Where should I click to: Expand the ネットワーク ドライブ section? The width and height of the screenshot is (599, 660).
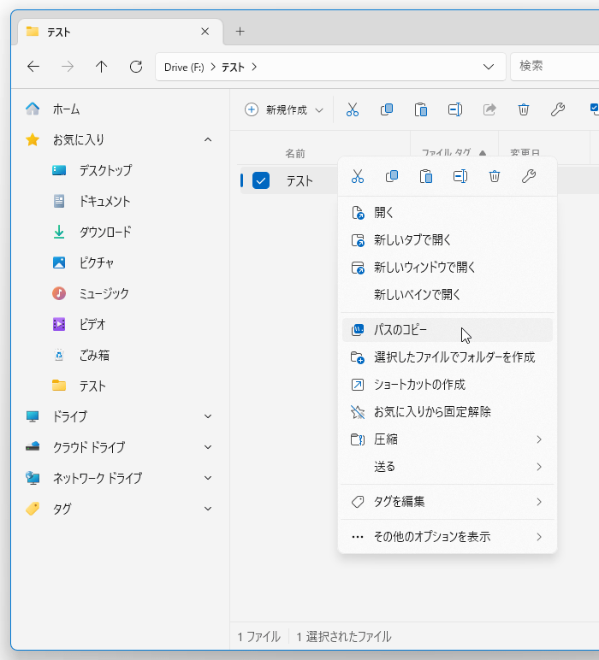[x=208, y=478]
